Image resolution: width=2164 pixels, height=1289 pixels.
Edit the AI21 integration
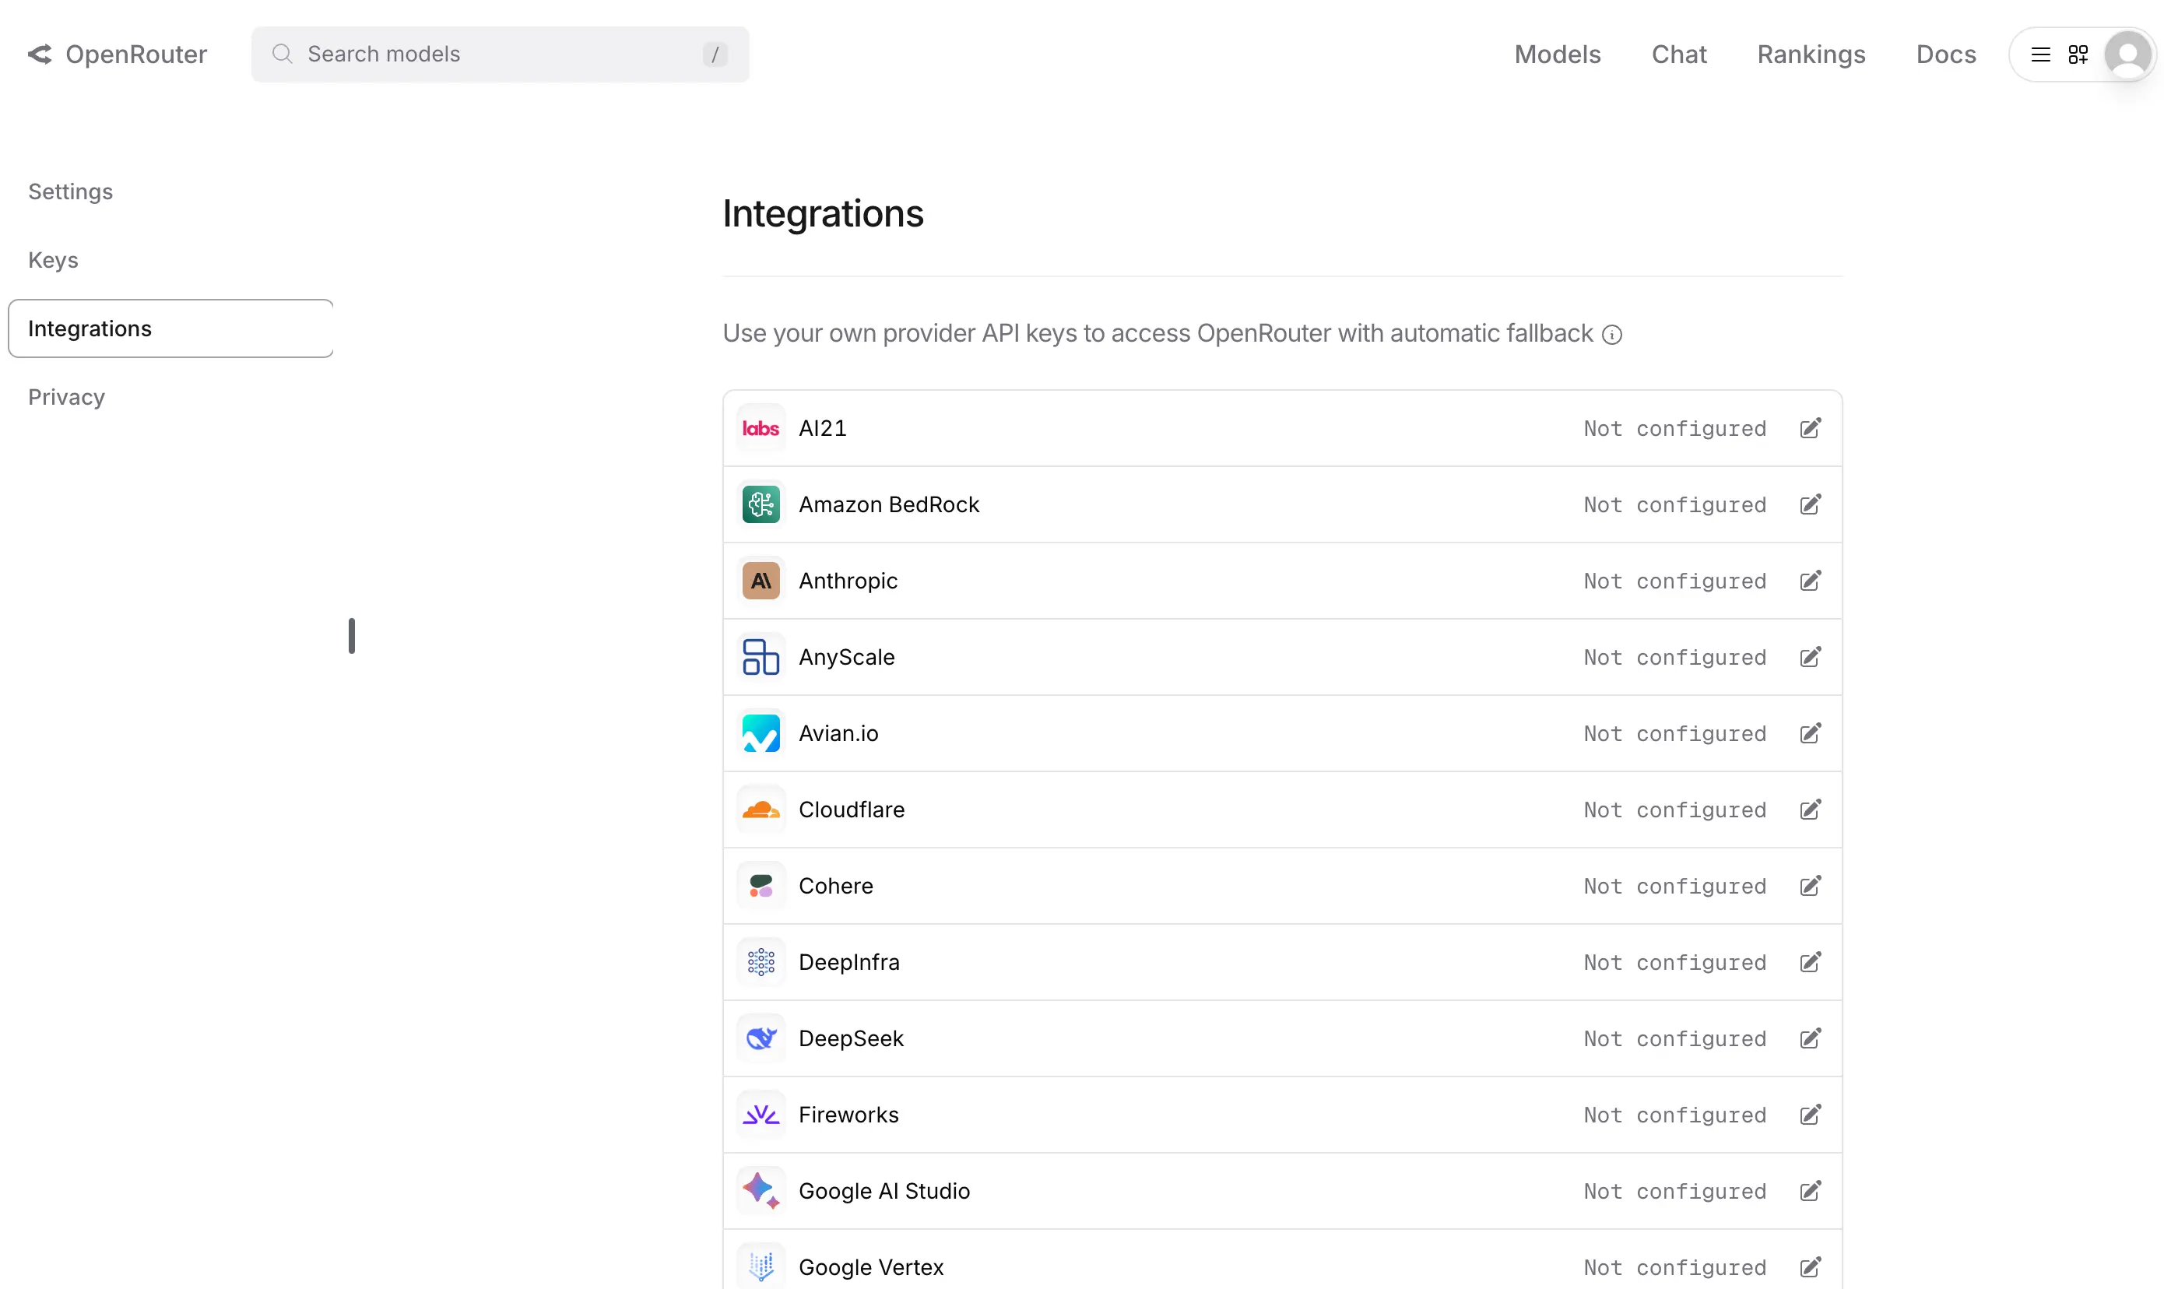click(1810, 428)
